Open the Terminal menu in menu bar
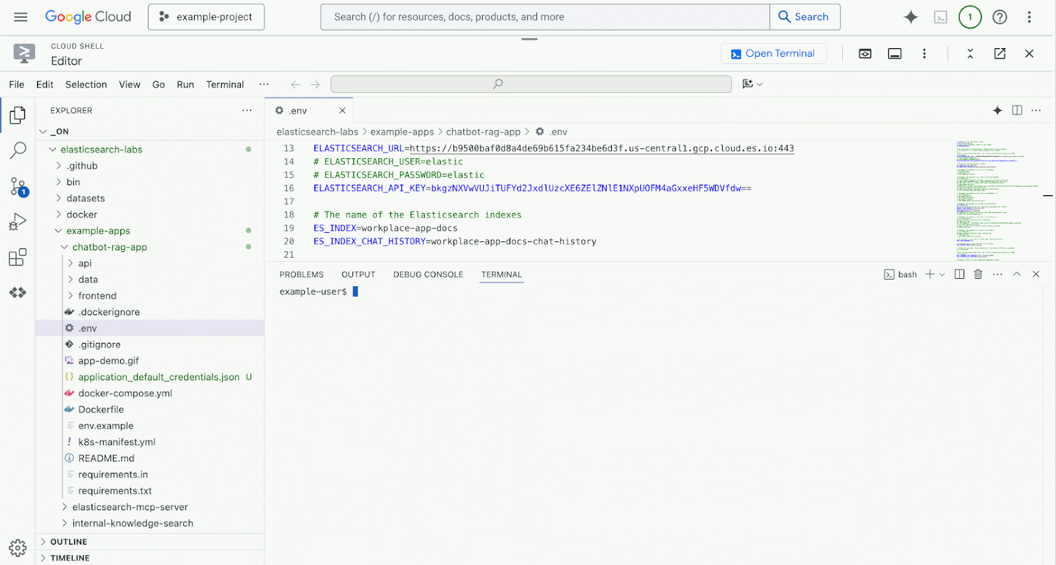Image resolution: width=1056 pixels, height=565 pixels. click(224, 84)
